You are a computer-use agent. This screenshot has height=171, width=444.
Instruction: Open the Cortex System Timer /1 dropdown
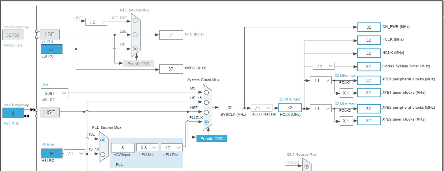click(x=323, y=66)
